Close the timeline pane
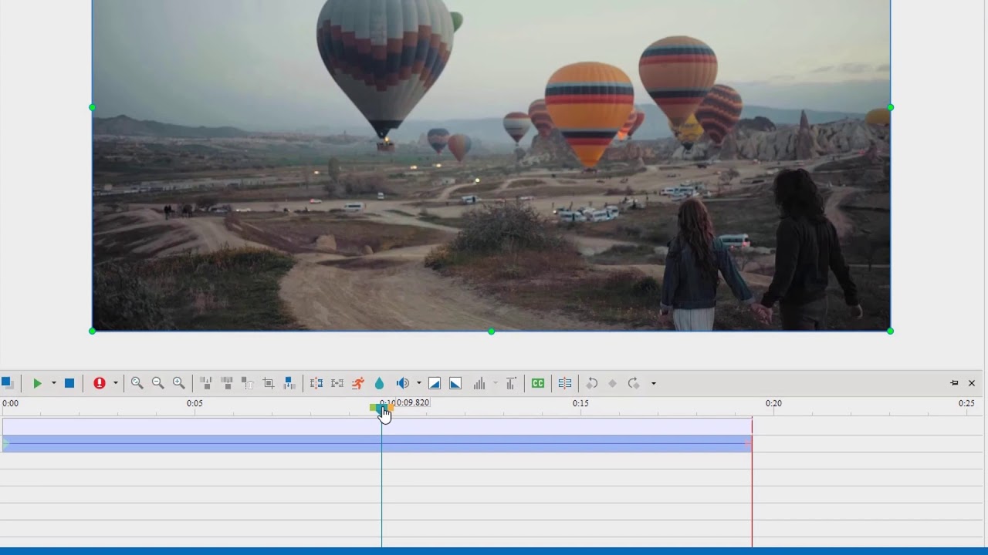Image resolution: width=988 pixels, height=555 pixels. coord(972,383)
